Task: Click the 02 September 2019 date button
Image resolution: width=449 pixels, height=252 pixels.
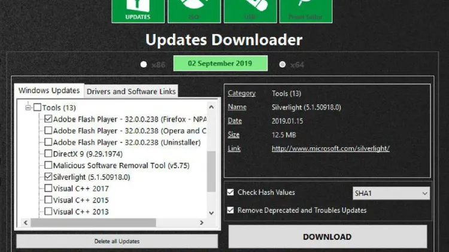Action: click(220, 63)
